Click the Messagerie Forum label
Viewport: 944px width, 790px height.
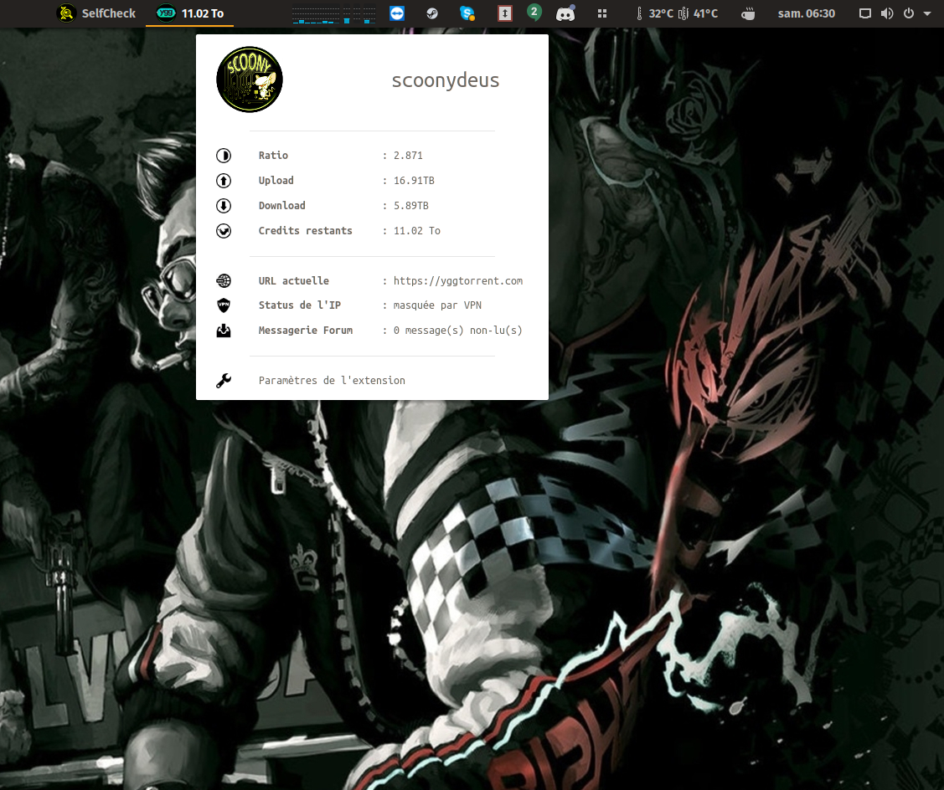click(x=306, y=331)
